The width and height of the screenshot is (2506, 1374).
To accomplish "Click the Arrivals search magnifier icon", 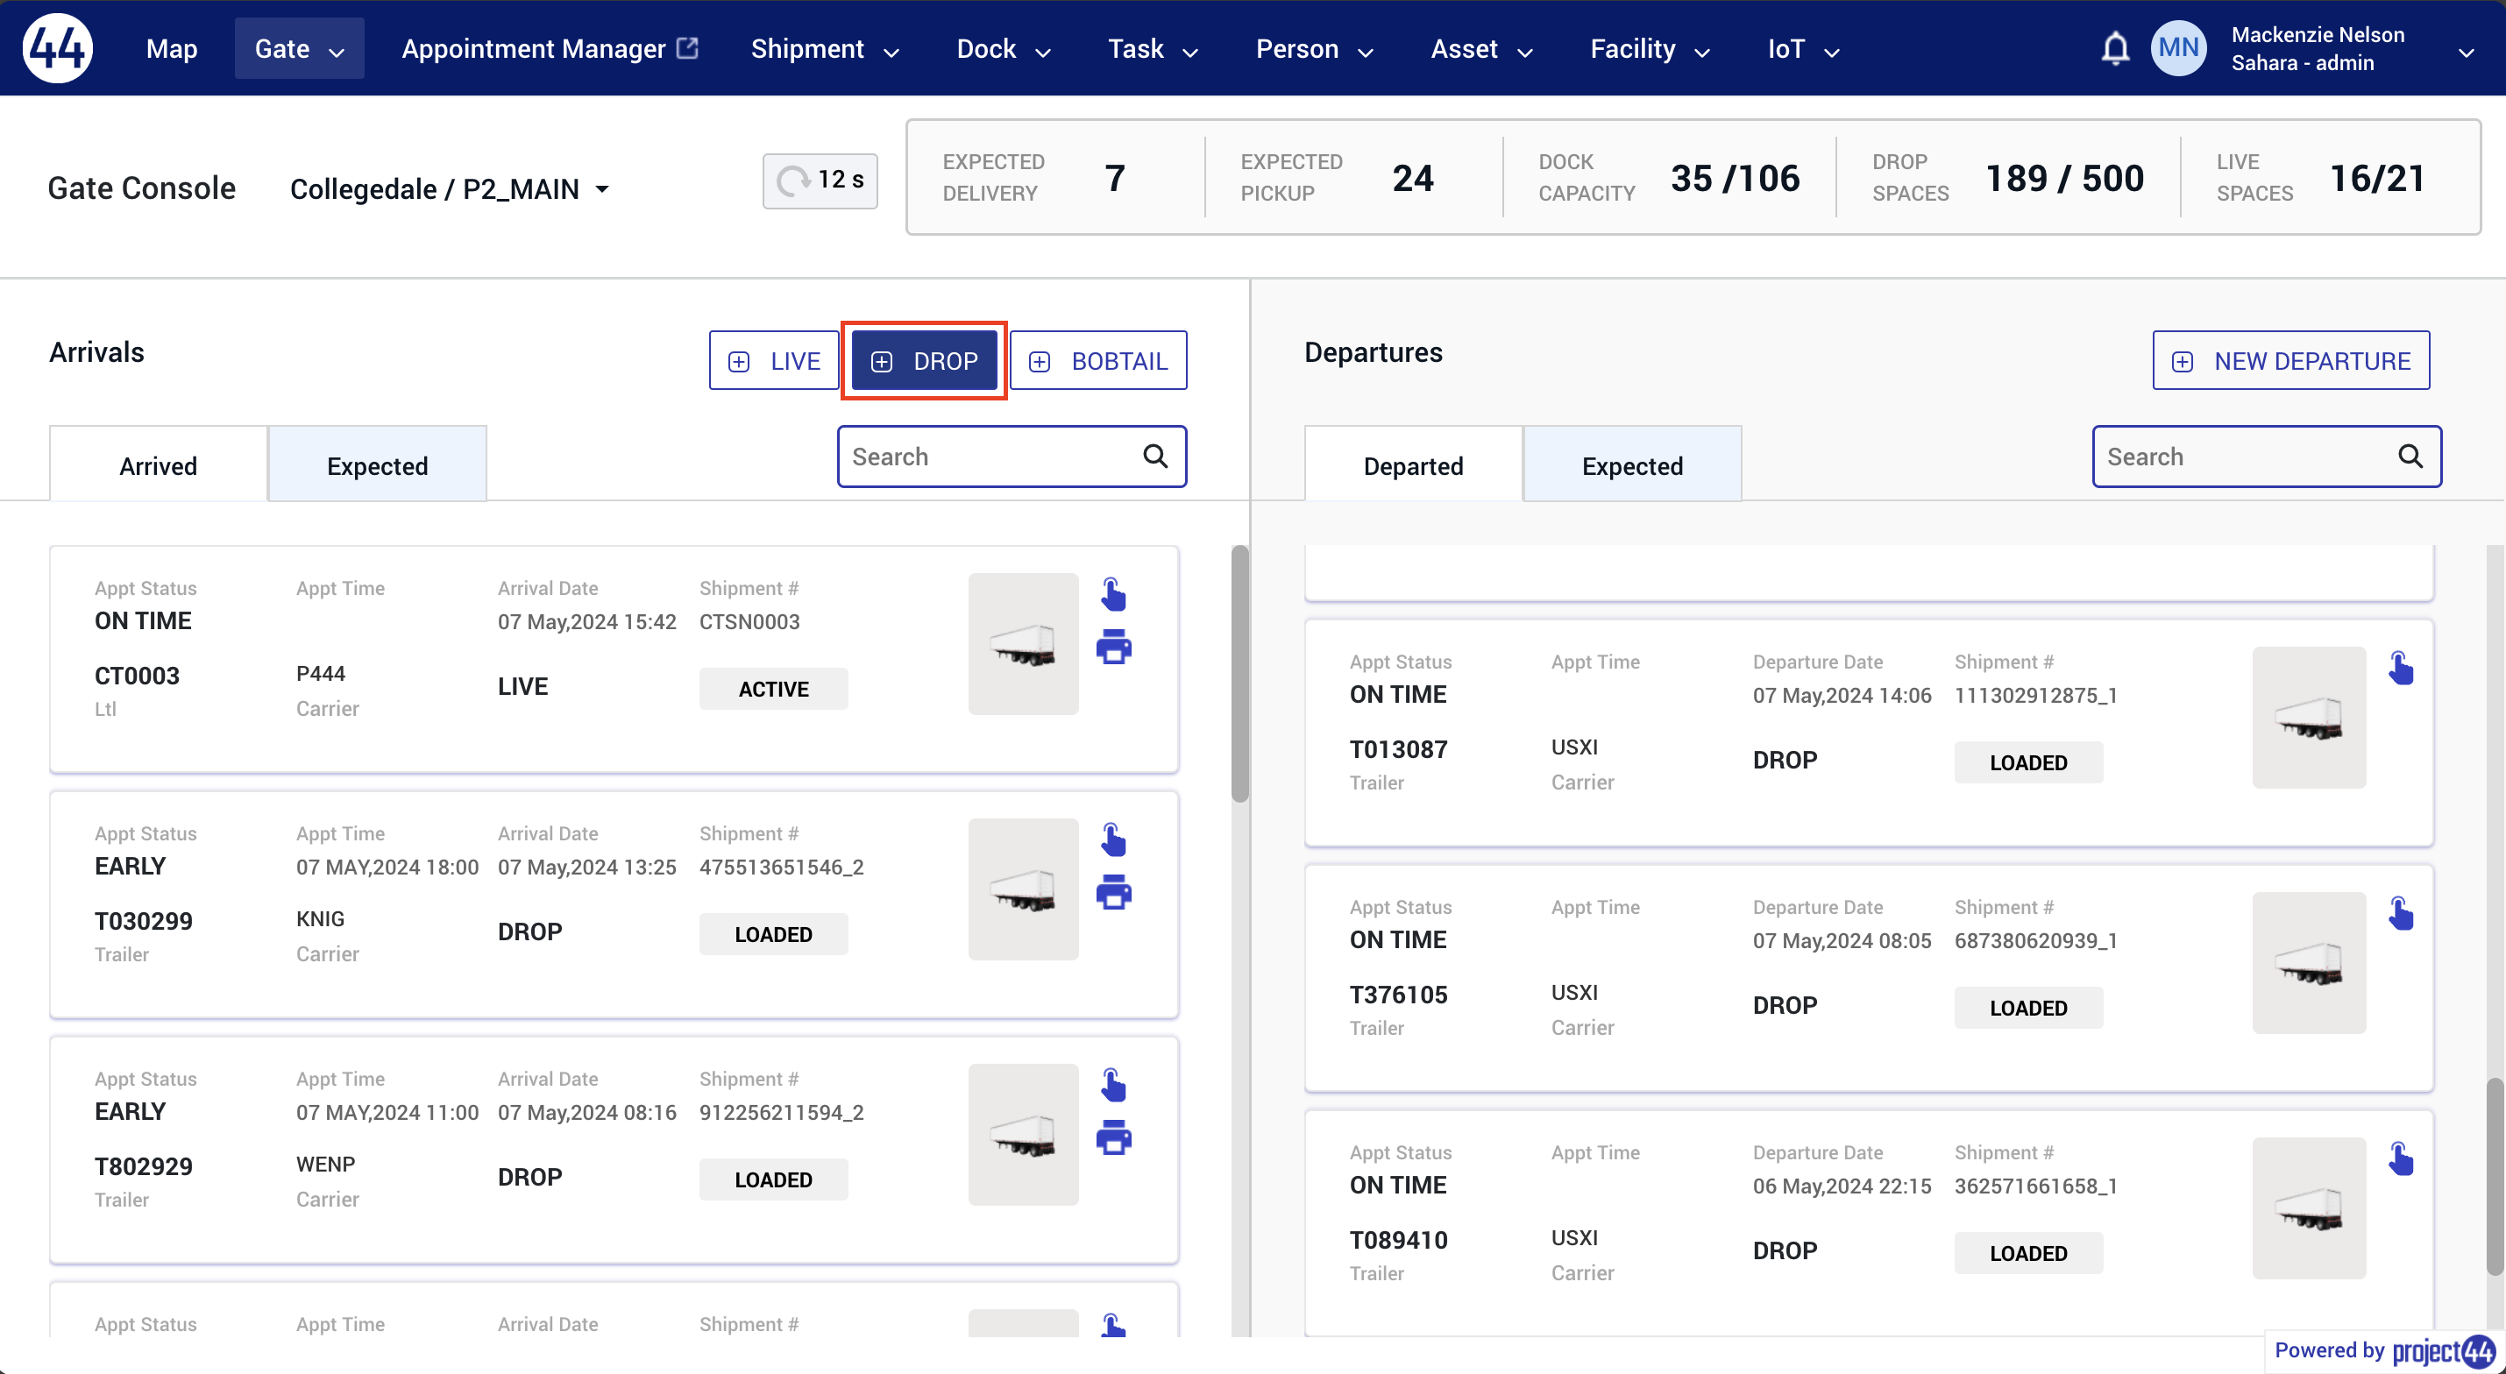I will [x=1154, y=456].
